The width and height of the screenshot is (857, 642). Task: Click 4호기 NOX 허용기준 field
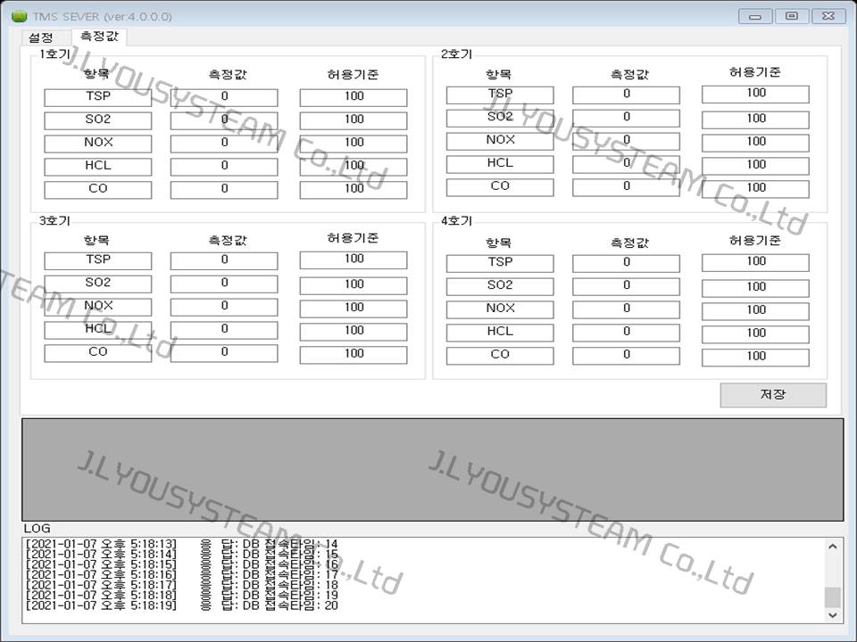tap(755, 311)
